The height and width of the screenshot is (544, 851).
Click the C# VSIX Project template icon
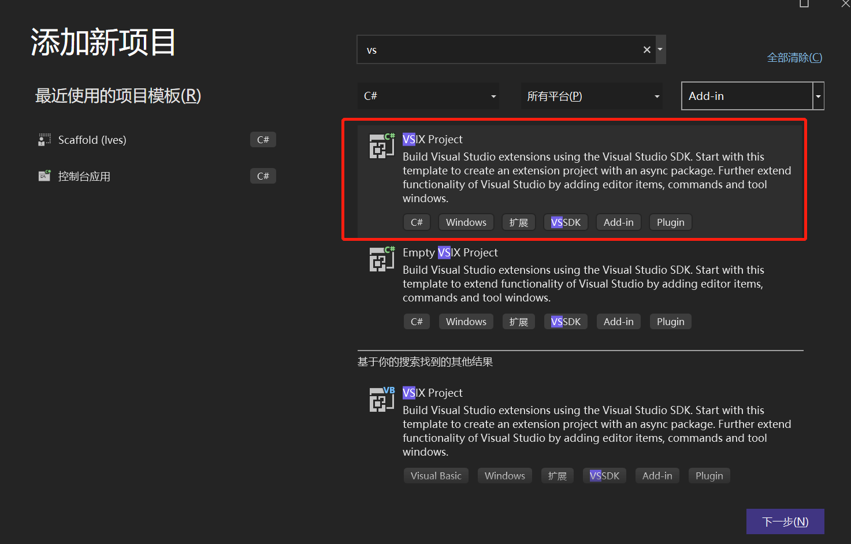[382, 146]
